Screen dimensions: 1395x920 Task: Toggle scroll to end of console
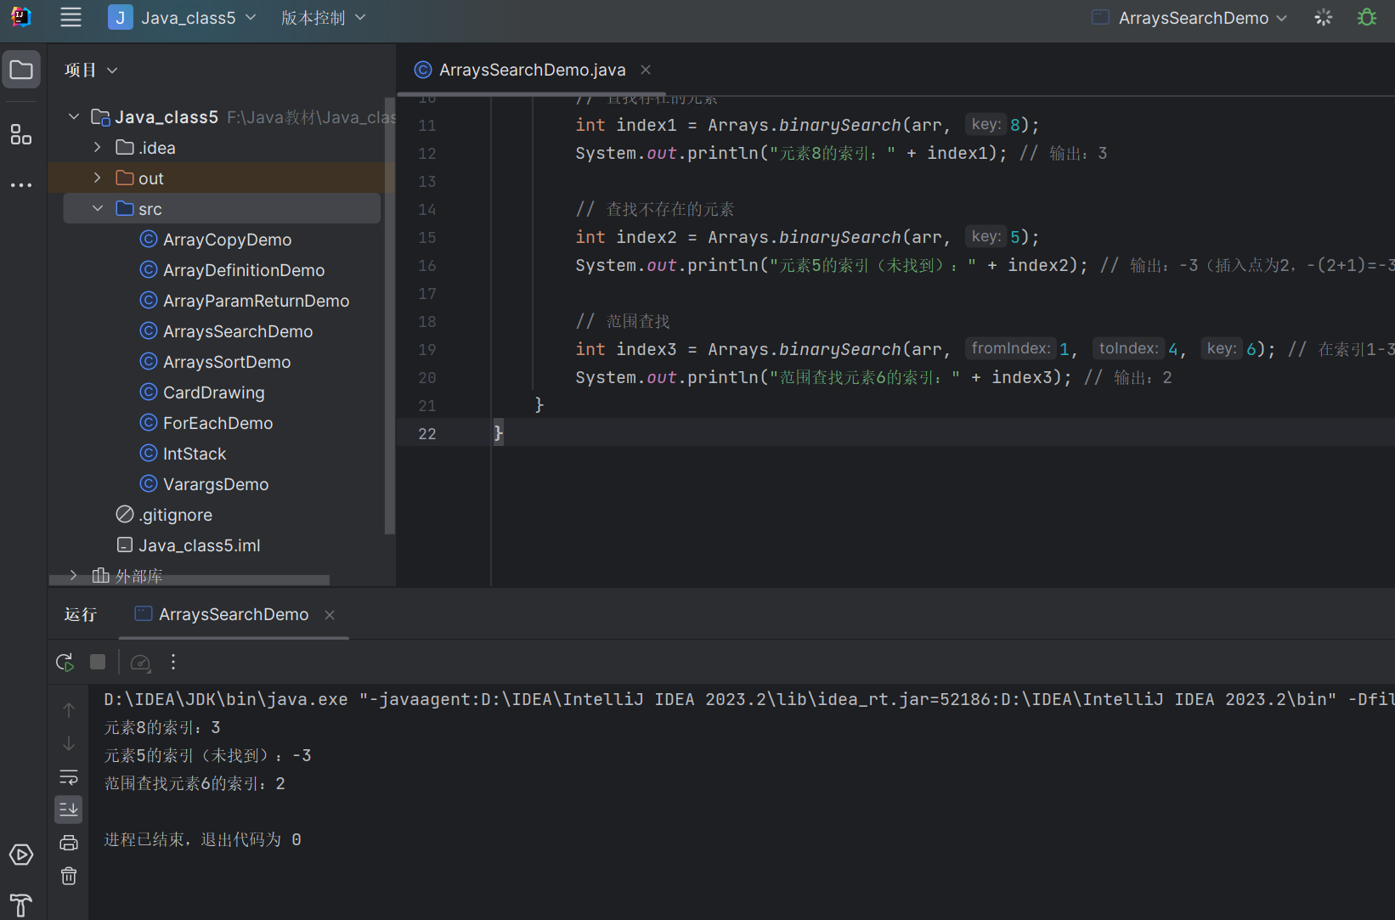pyautogui.click(x=69, y=810)
